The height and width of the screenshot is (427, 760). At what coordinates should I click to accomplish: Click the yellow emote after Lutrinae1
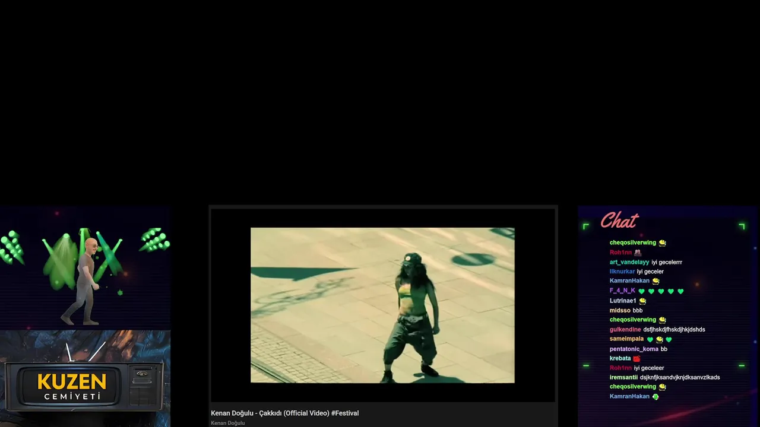(x=642, y=301)
